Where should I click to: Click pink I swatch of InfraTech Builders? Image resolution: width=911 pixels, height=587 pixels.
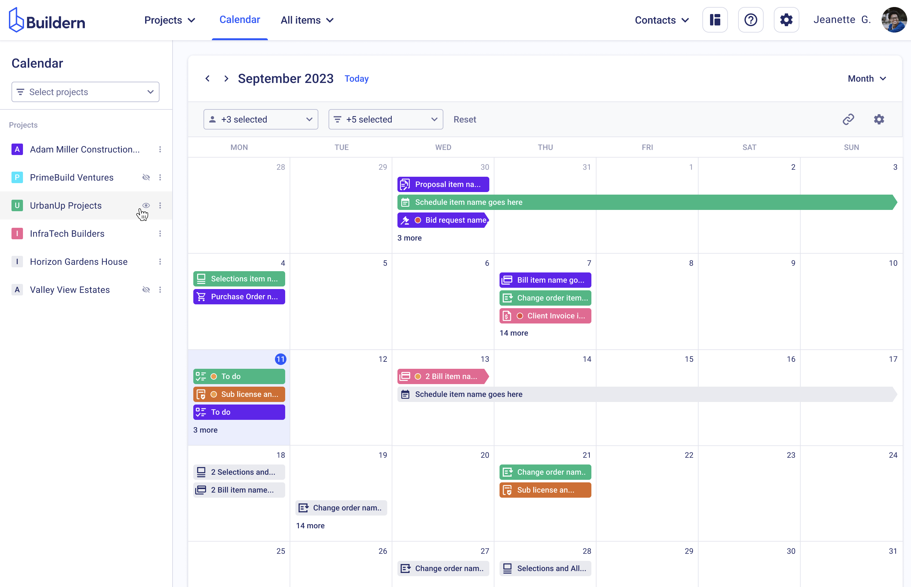[17, 234]
